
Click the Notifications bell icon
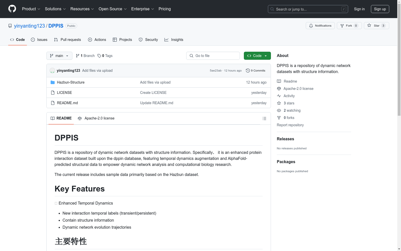(x=311, y=26)
